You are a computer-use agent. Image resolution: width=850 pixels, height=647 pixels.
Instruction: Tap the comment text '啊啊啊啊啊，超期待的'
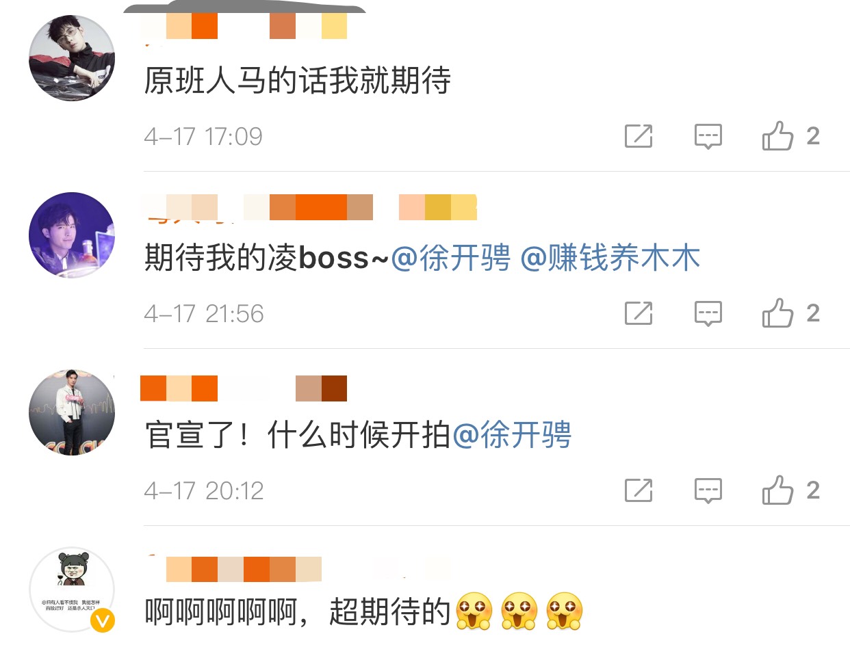tap(298, 612)
